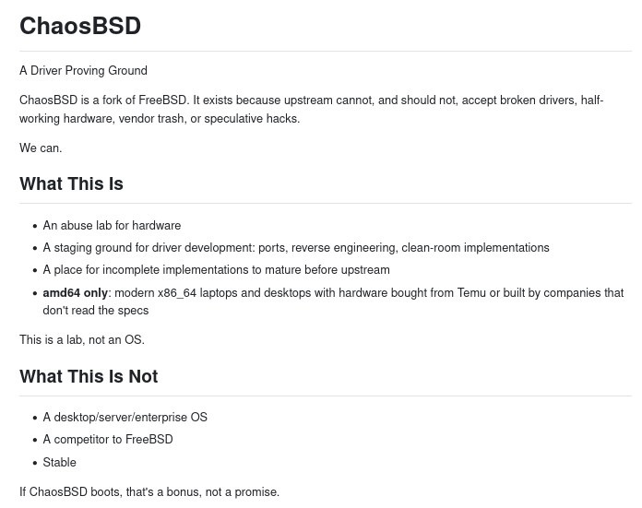The height and width of the screenshot is (508, 642).
Task: Click 'don't read the specs' text line
Action: (95, 311)
